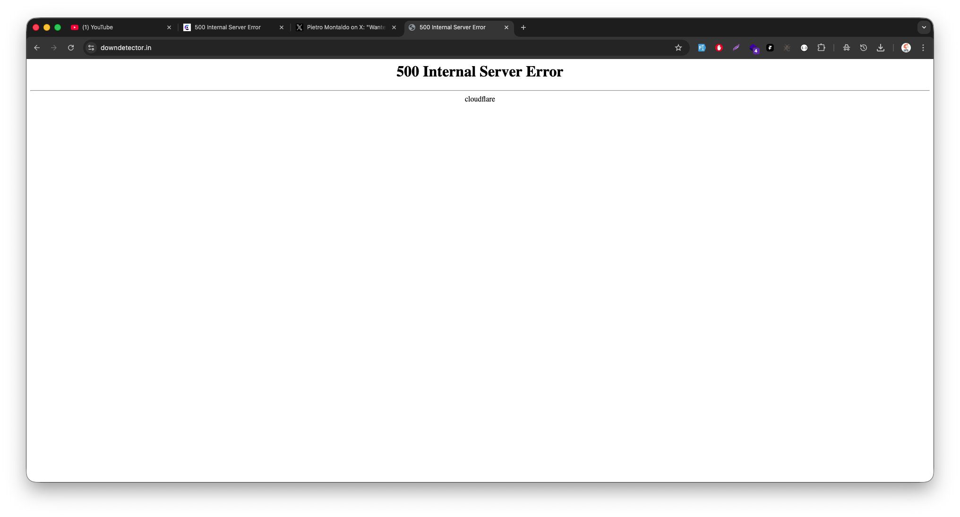960x517 pixels.
Task: Click the downdetector.in address bar
Action: click(x=331, y=48)
